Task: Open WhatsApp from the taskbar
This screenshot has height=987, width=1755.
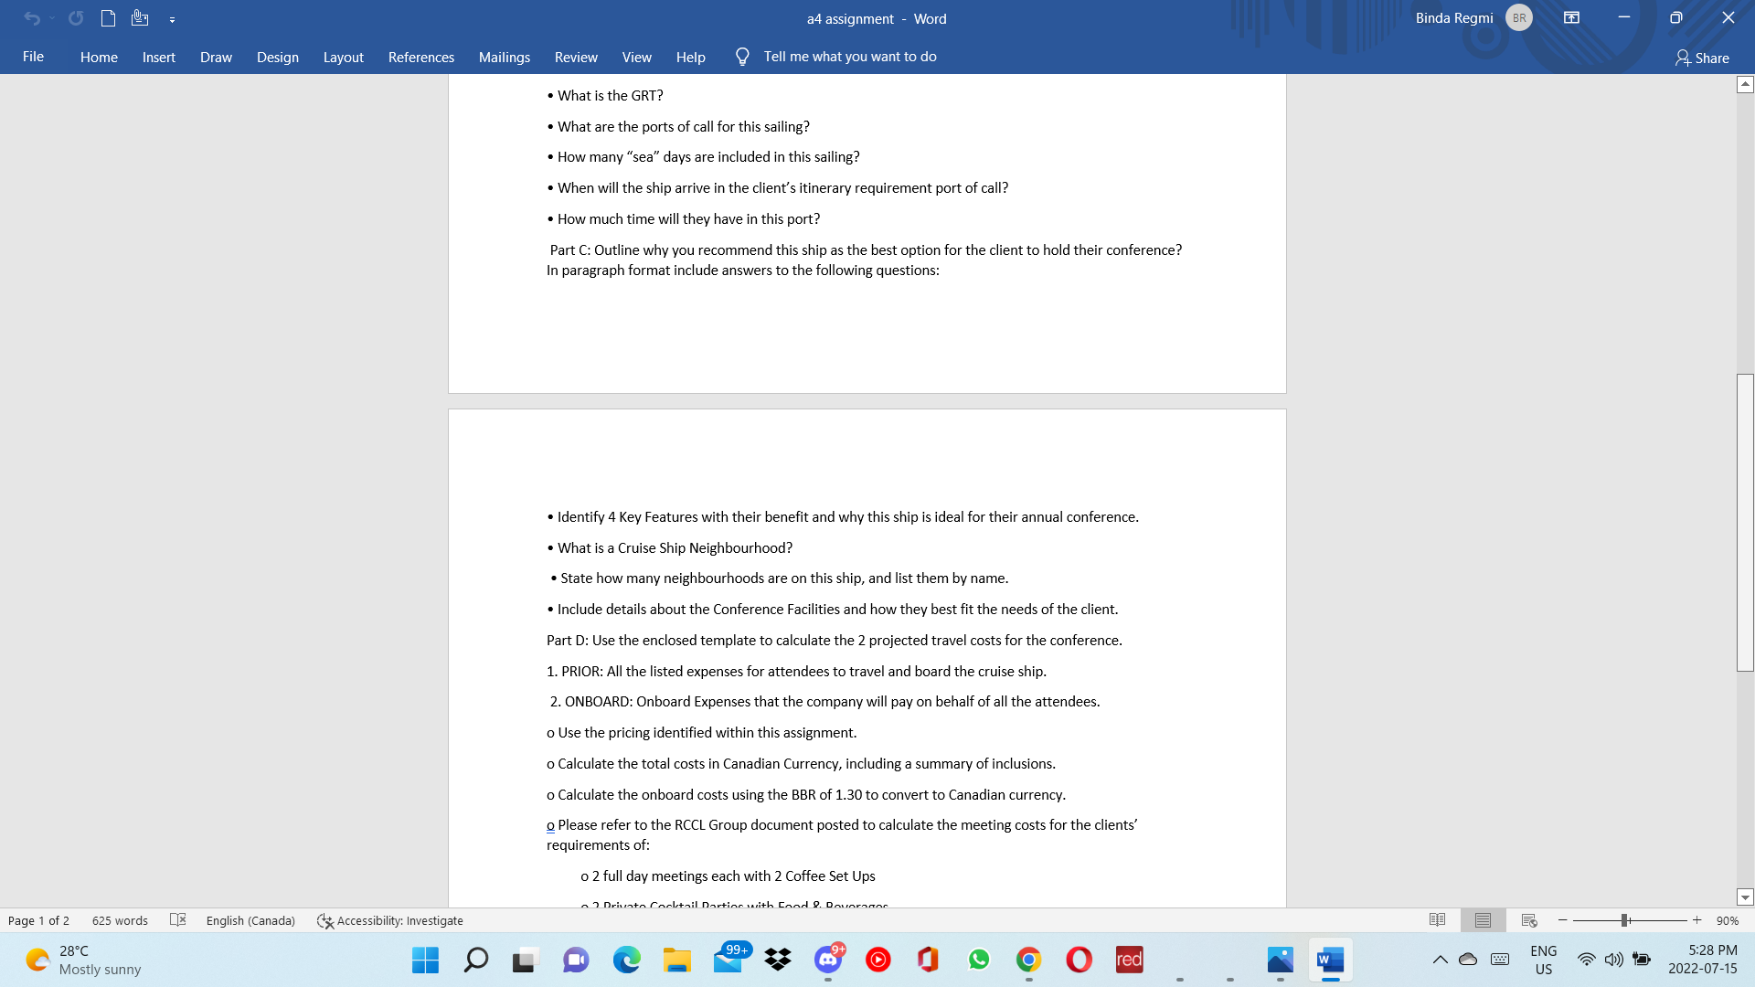Action: [979, 960]
